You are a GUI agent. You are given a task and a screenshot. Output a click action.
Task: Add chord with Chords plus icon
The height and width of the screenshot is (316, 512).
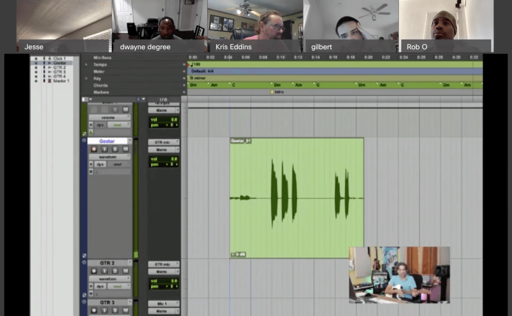tap(184, 85)
